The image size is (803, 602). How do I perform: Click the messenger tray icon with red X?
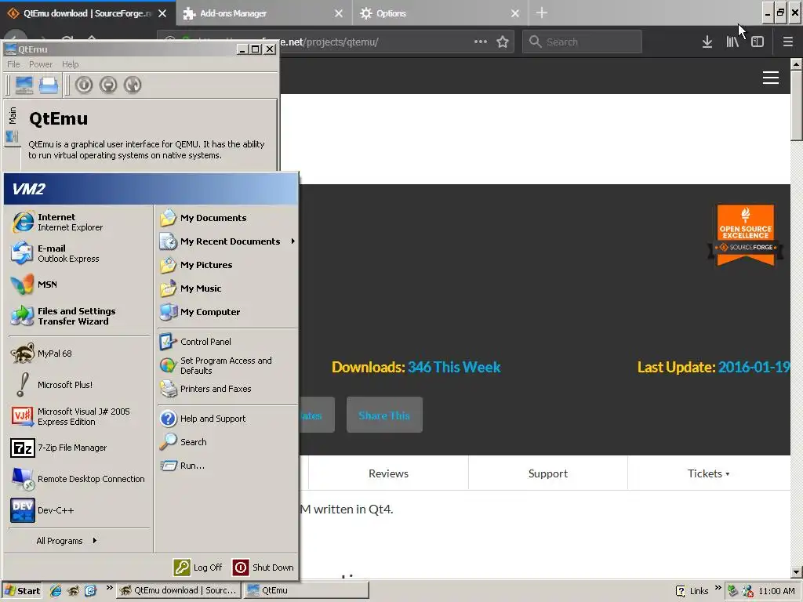click(747, 591)
